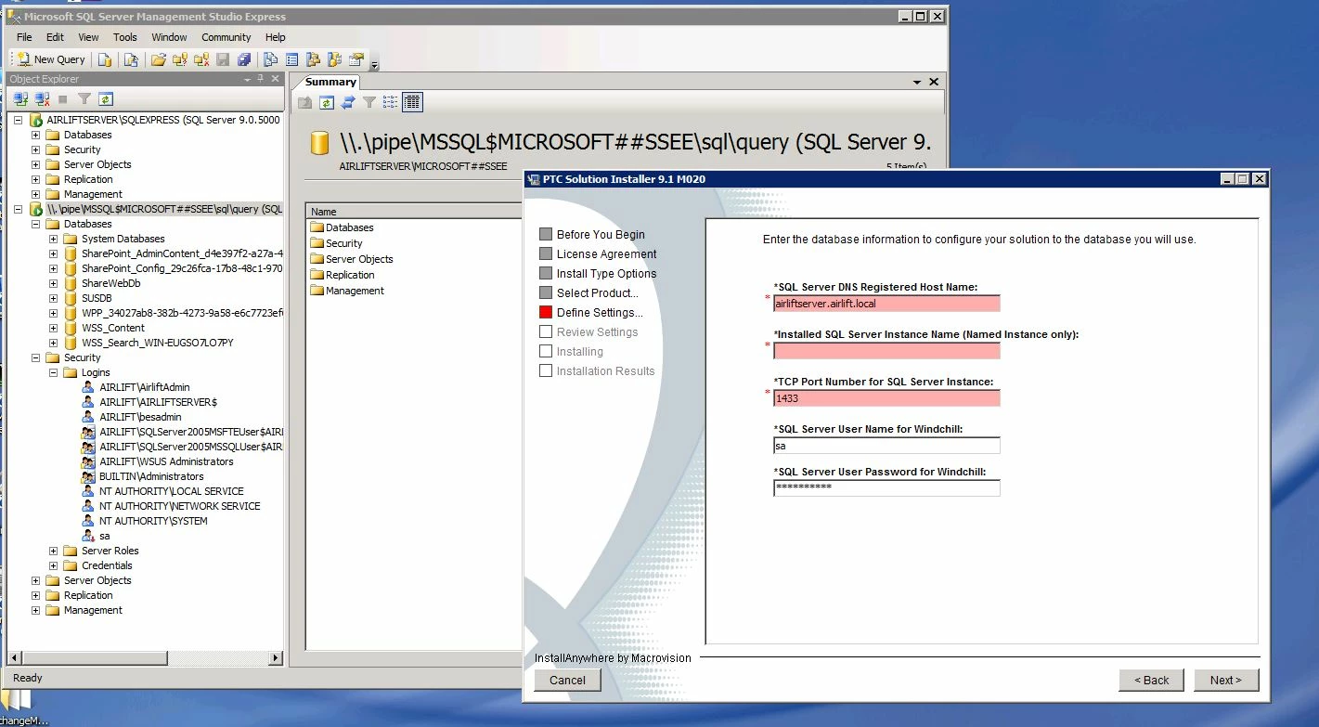The width and height of the screenshot is (1319, 727).
Task: Click the Refresh icon in Summary toolbar
Action: point(326,102)
